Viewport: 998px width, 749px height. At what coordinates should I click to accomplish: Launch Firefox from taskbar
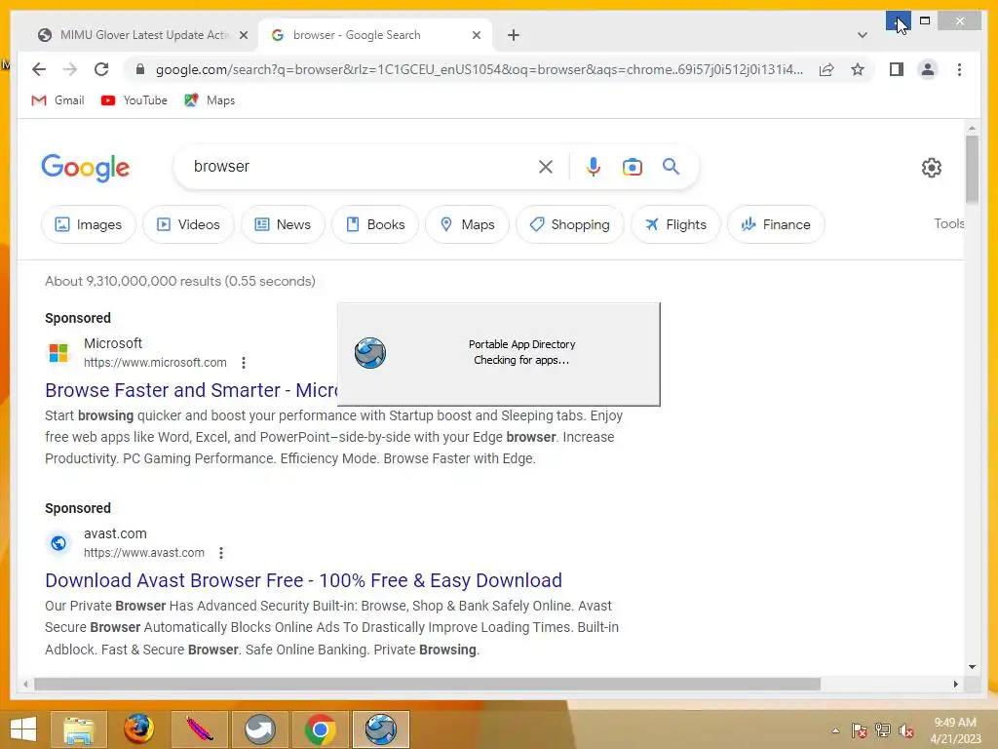[138, 729]
